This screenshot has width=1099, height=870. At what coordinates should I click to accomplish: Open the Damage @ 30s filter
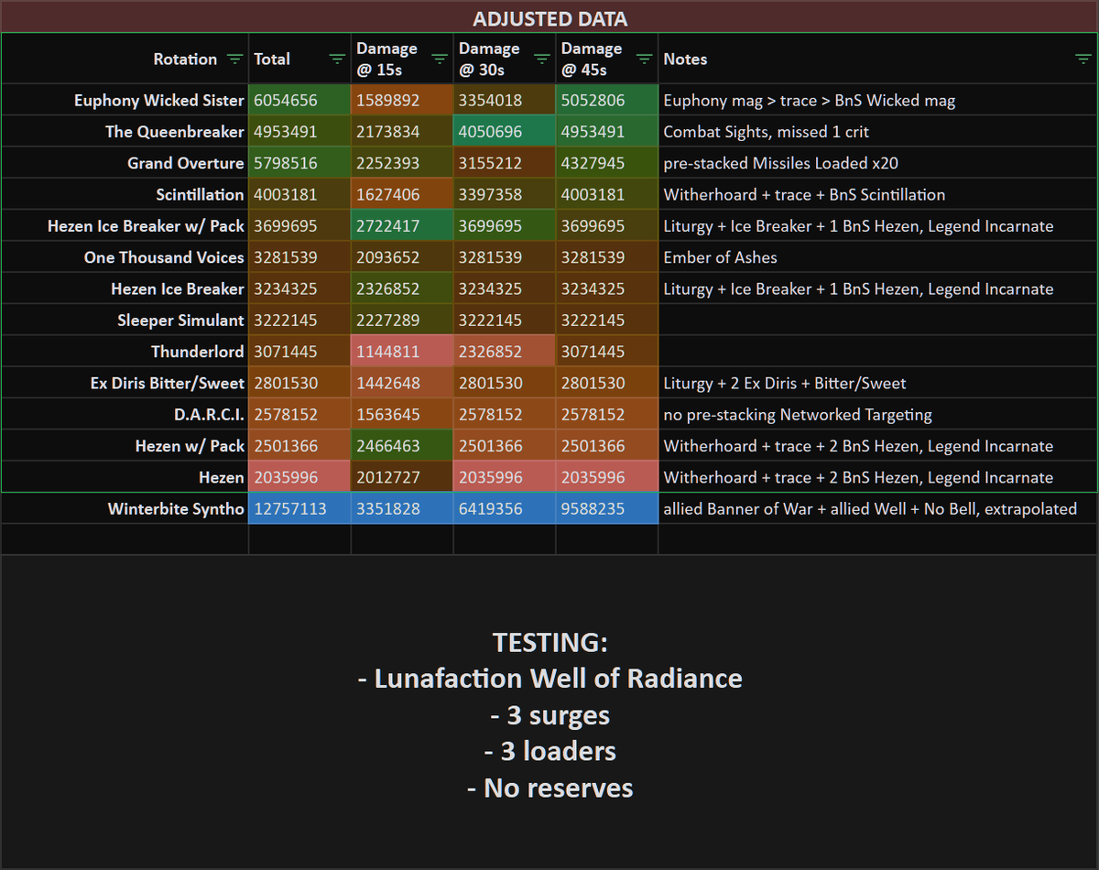542,60
